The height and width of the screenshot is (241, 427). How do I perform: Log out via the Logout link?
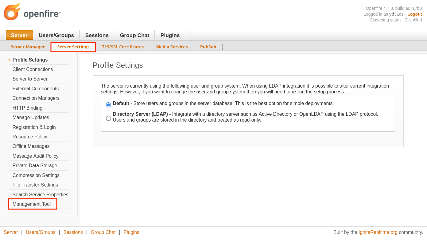(x=414, y=14)
